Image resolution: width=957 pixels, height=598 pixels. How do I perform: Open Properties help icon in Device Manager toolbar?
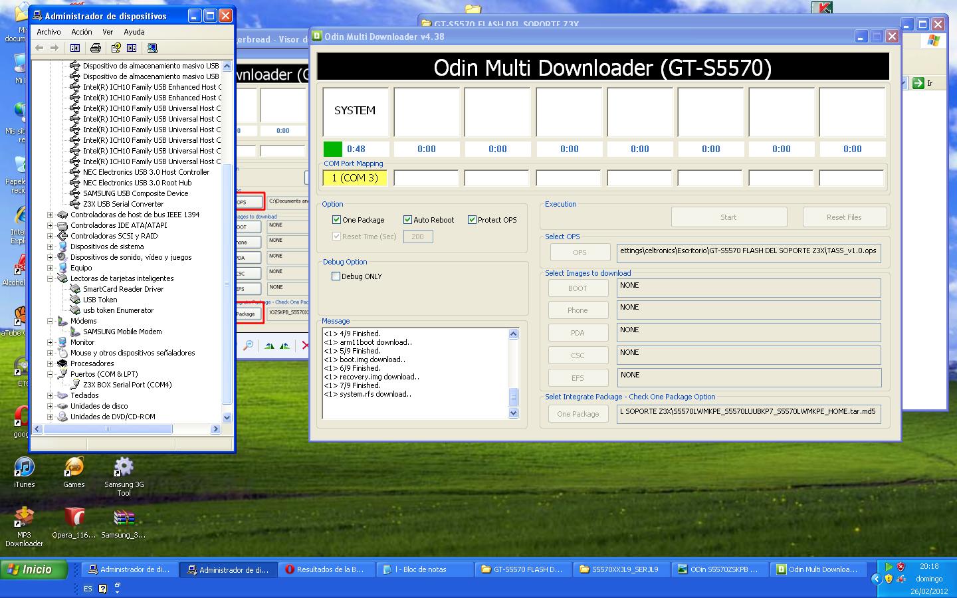[x=116, y=48]
